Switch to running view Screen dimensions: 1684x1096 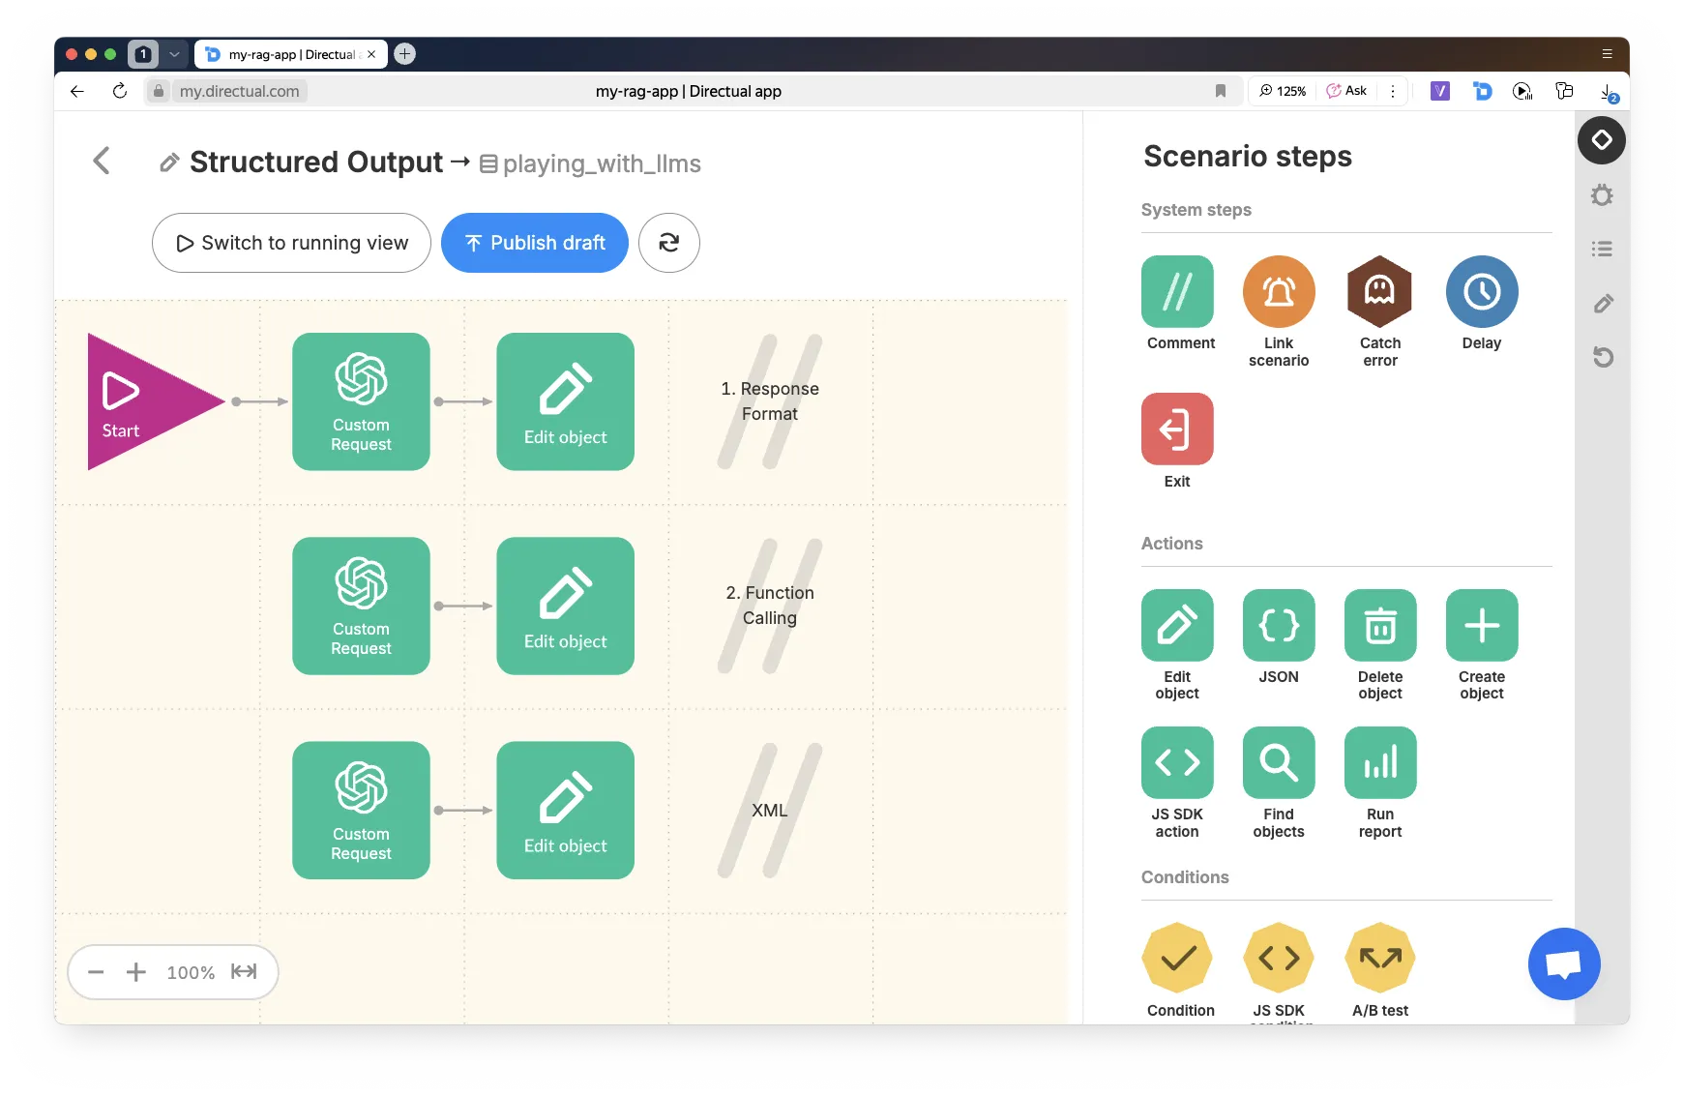[x=291, y=243]
